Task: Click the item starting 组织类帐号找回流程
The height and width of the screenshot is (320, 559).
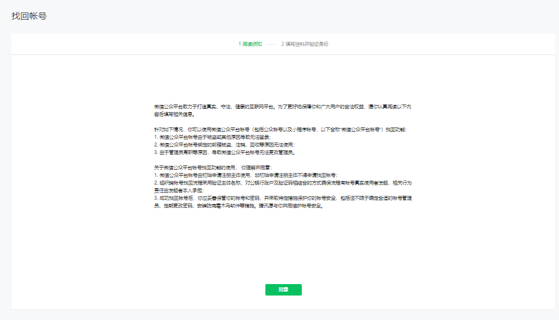Action: tap(283, 187)
